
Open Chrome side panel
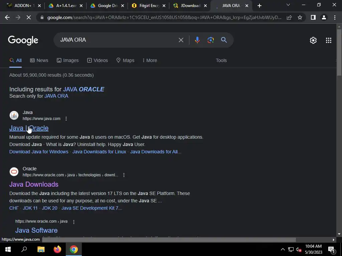click(x=313, y=17)
